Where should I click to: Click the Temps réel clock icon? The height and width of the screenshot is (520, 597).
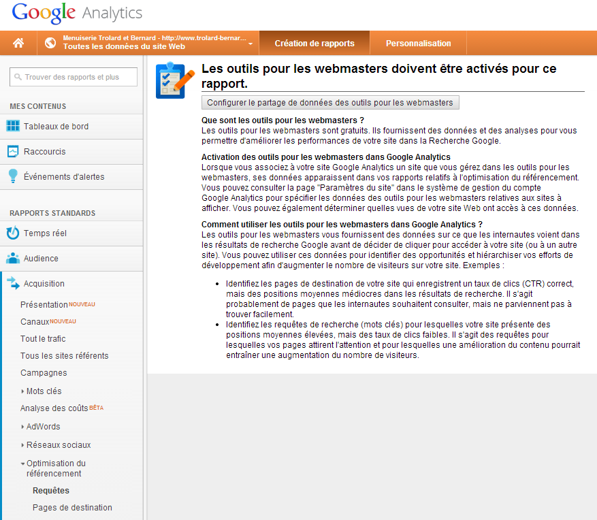(x=13, y=233)
